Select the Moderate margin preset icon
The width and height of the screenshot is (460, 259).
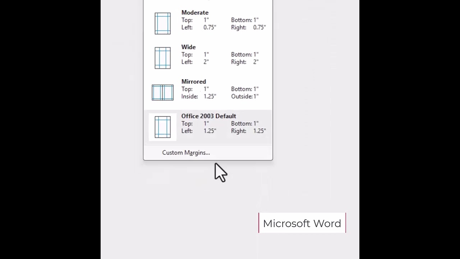point(162,23)
